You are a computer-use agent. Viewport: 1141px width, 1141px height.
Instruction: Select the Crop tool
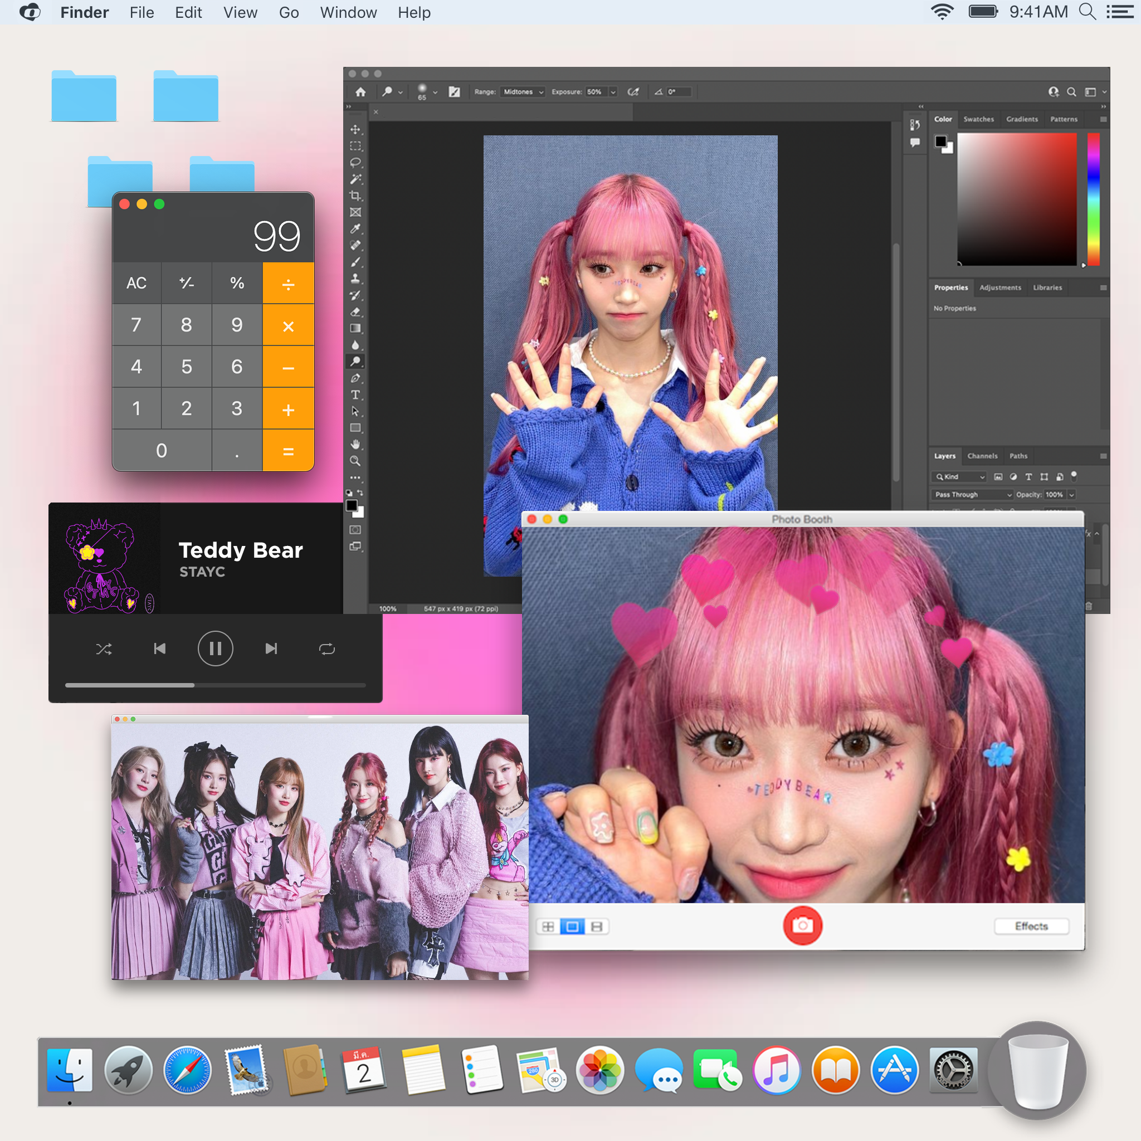pos(355,196)
